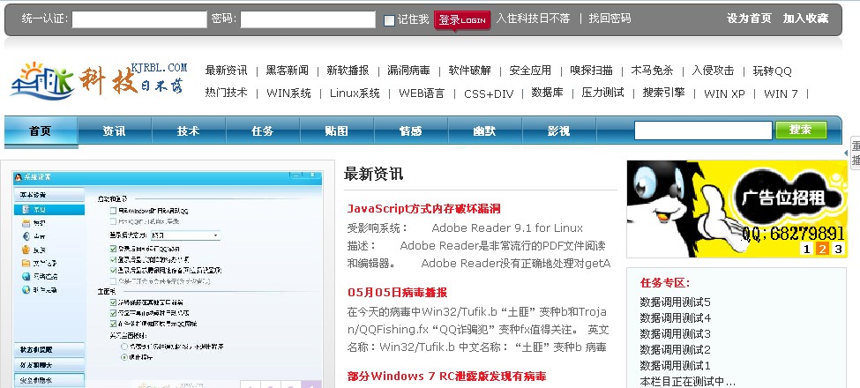Tick the 记住我 checkbox
Image resolution: width=860 pixels, height=388 pixels.
(x=389, y=20)
